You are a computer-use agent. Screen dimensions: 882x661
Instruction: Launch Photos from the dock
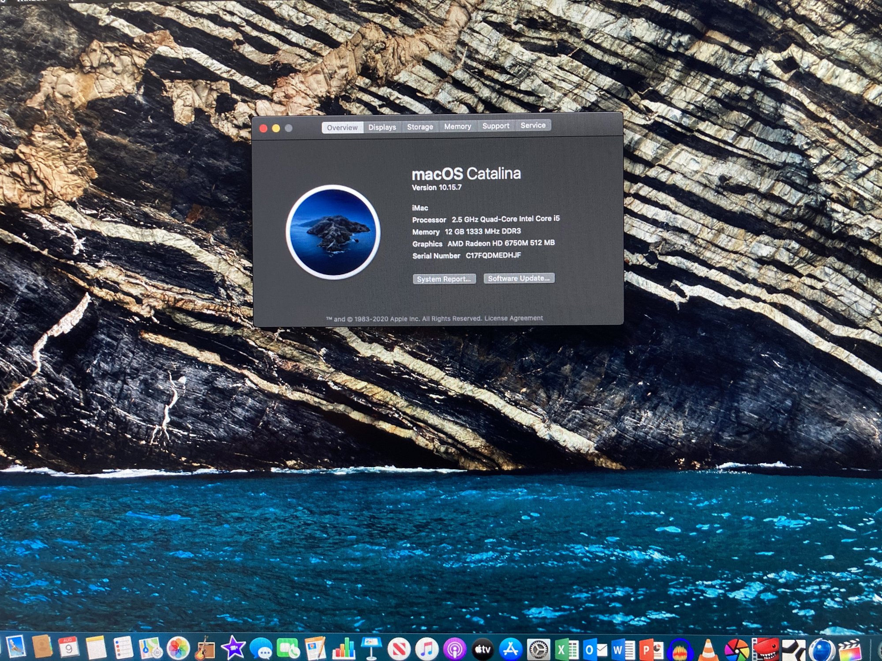coord(178,649)
